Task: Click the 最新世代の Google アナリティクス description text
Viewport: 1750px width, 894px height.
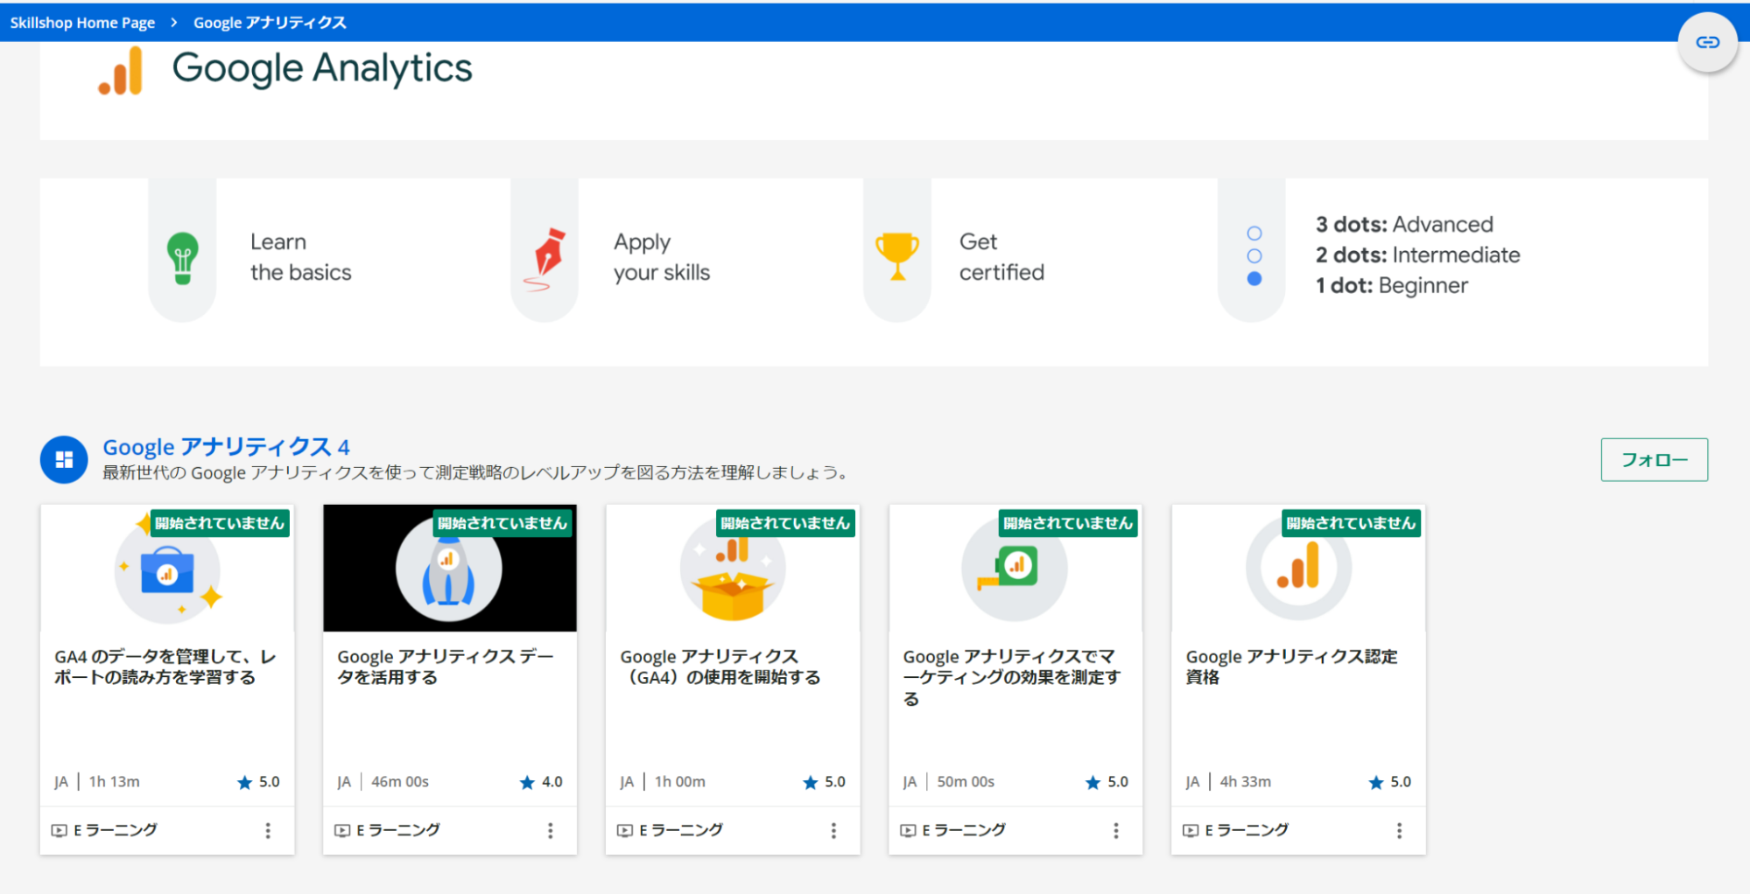Action: coord(478,473)
